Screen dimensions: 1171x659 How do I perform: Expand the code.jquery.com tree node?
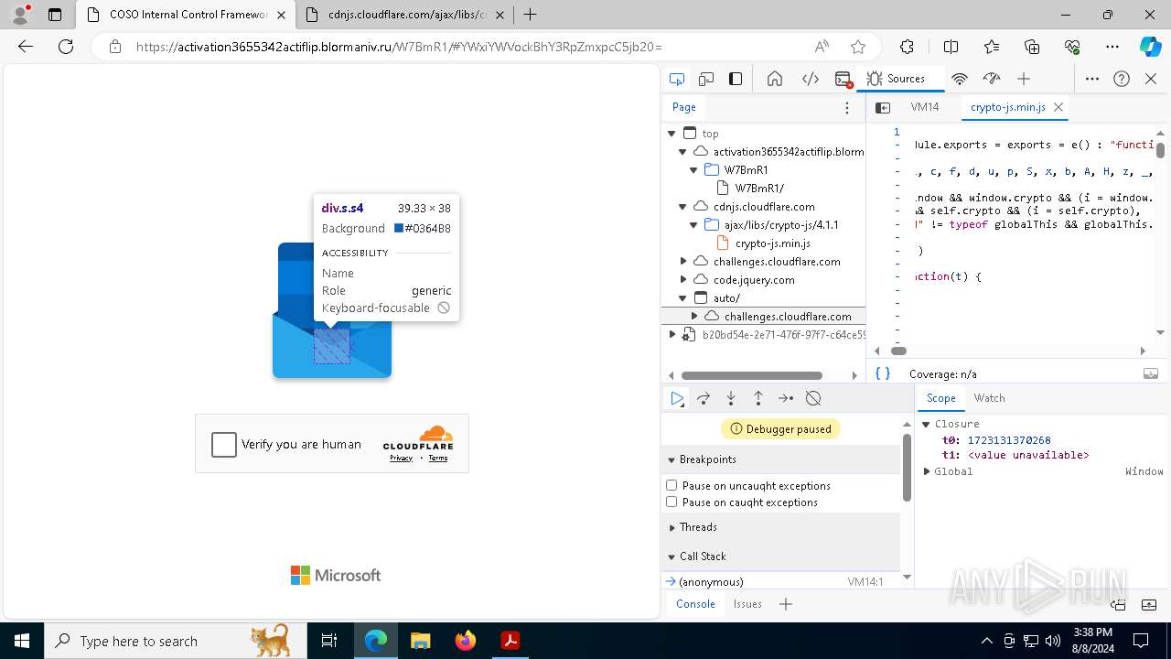[x=682, y=280]
